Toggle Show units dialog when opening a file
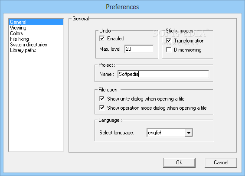This screenshot has height=176, width=245. pyautogui.click(x=102, y=98)
